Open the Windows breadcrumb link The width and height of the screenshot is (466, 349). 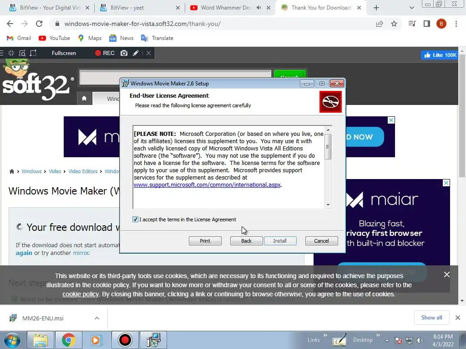31,171
